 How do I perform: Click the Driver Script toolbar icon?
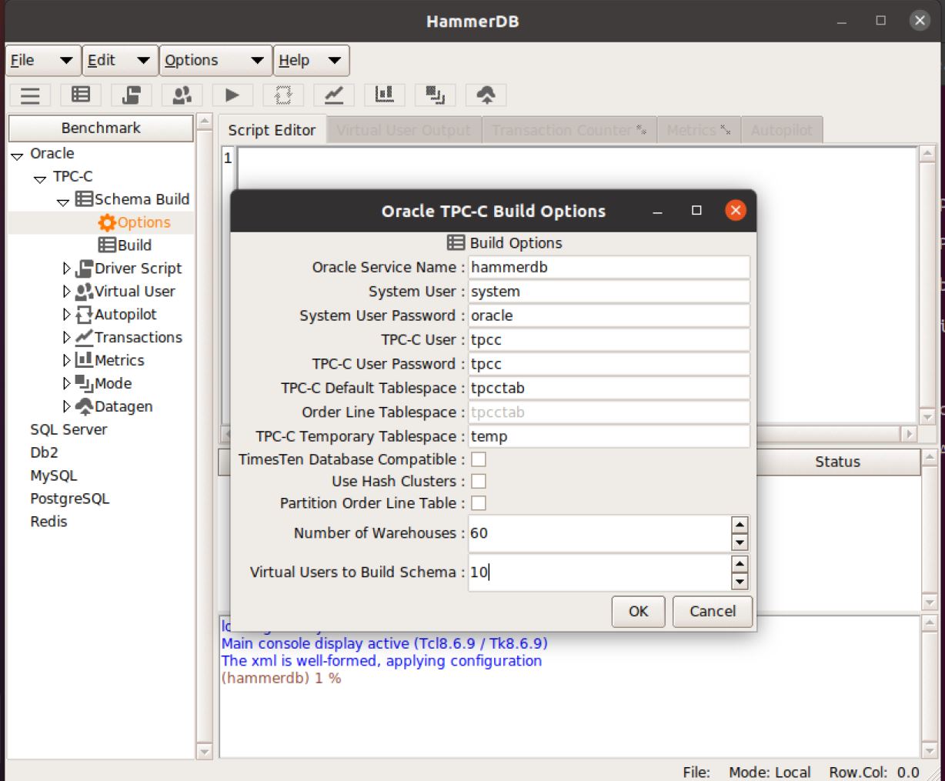coord(132,95)
